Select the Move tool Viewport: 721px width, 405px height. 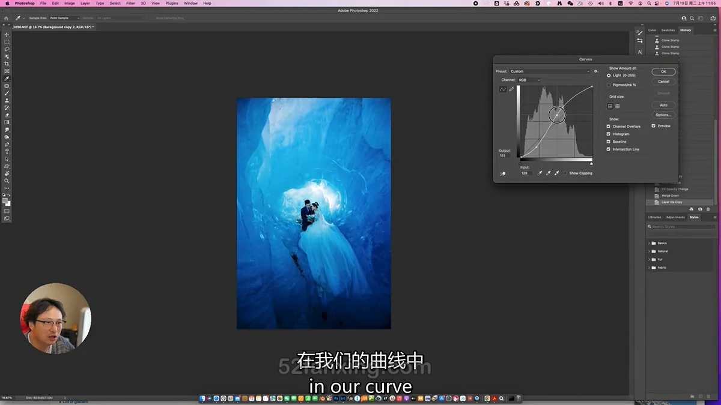pyautogui.click(x=7, y=35)
